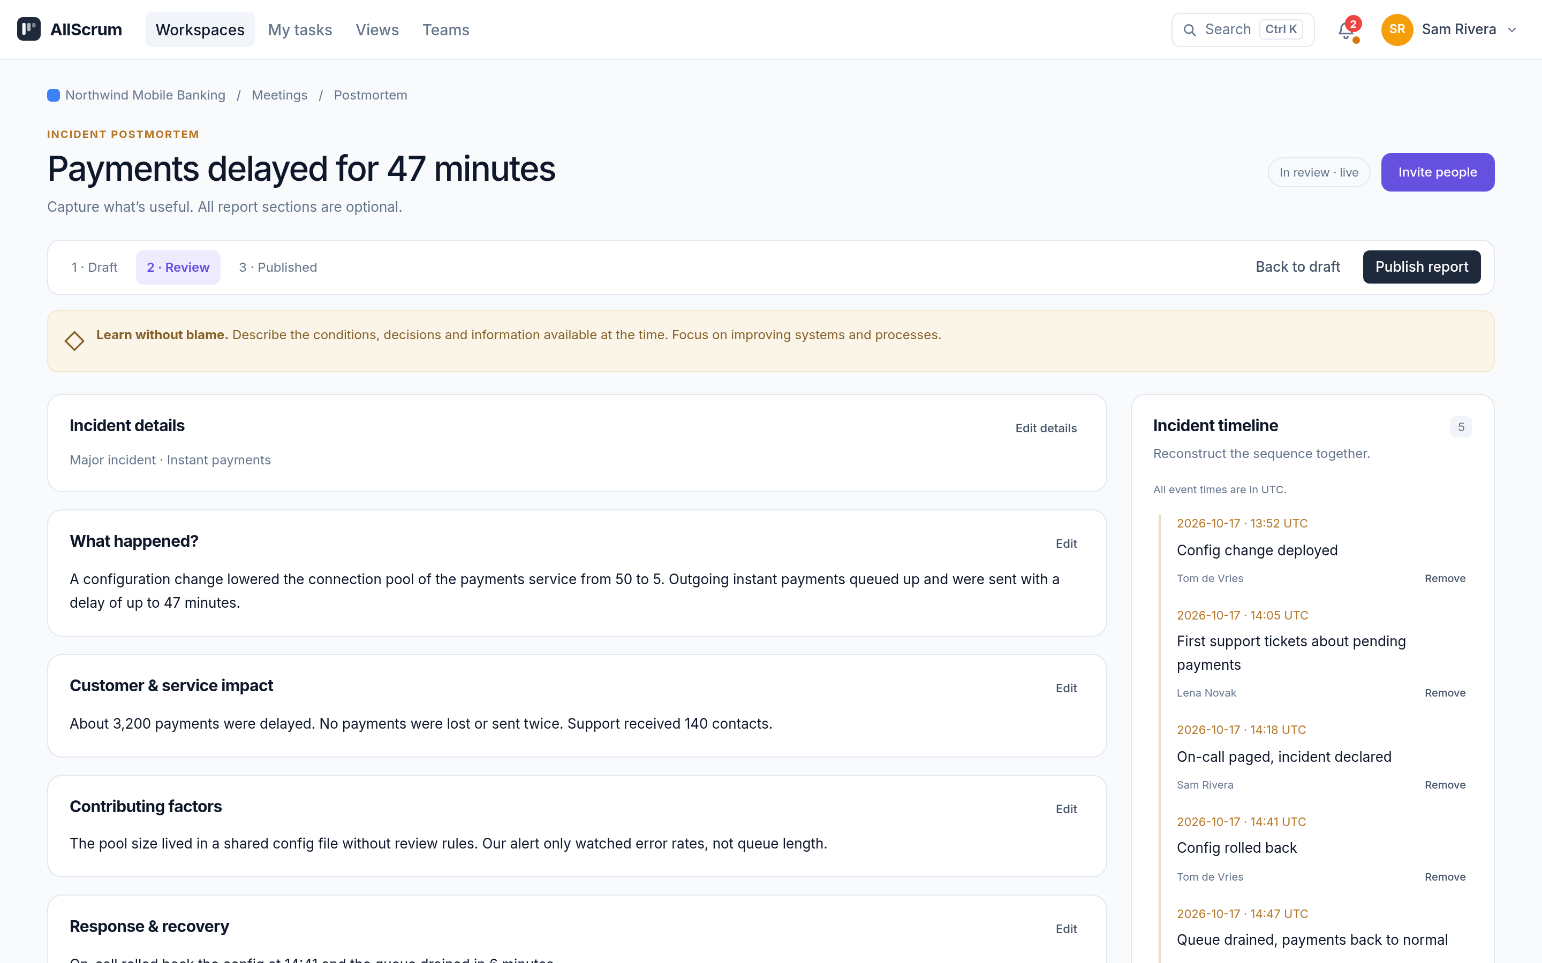This screenshot has width=1542, height=963.
Task: Switch to Teams nav item
Action: (x=446, y=30)
